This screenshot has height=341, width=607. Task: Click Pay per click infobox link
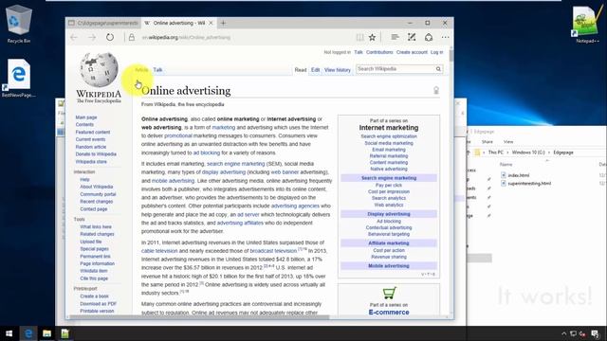click(x=389, y=186)
